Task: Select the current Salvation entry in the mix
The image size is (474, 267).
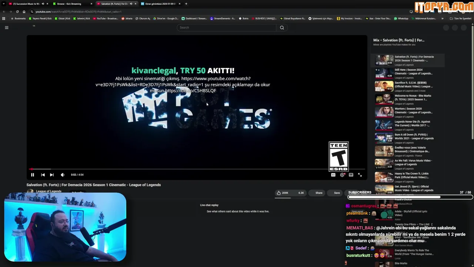Action: click(x=407, y=60)
